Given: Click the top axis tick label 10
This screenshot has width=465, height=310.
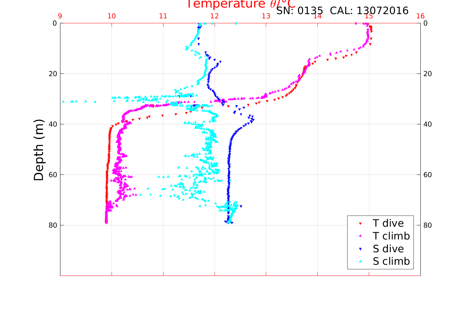Looking at the screenshot, I should coord(112,16).
